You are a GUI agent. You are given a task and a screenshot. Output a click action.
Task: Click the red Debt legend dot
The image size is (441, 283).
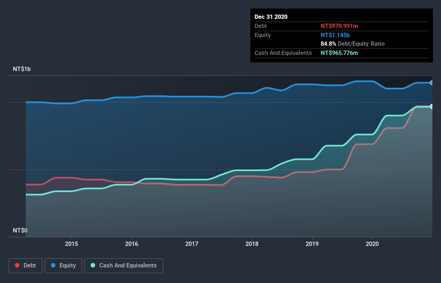[x=17, y=265]
